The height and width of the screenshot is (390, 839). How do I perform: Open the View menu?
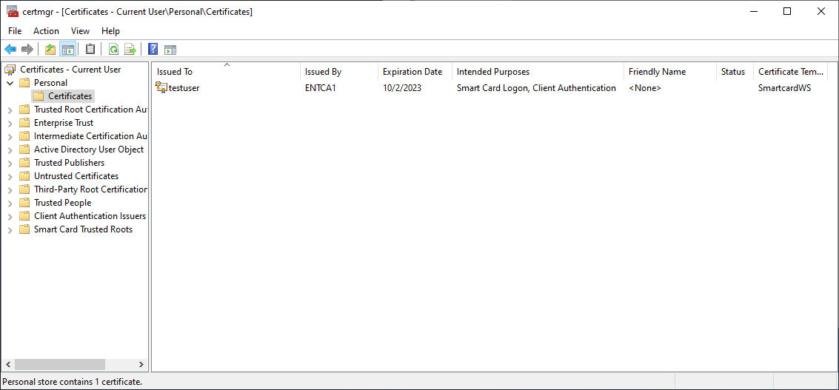(80, 31)
